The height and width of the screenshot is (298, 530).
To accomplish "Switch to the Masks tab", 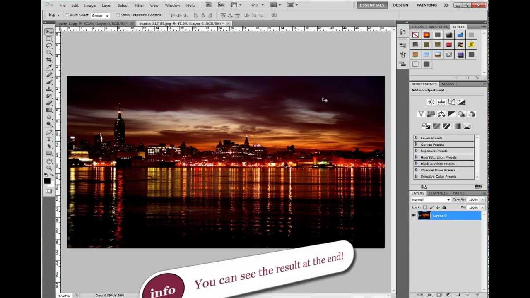I will 448,84.
